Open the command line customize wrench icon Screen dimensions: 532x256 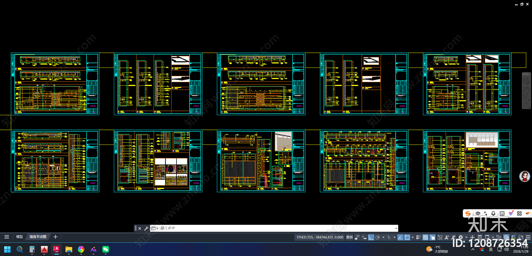(x=146, y=228)
